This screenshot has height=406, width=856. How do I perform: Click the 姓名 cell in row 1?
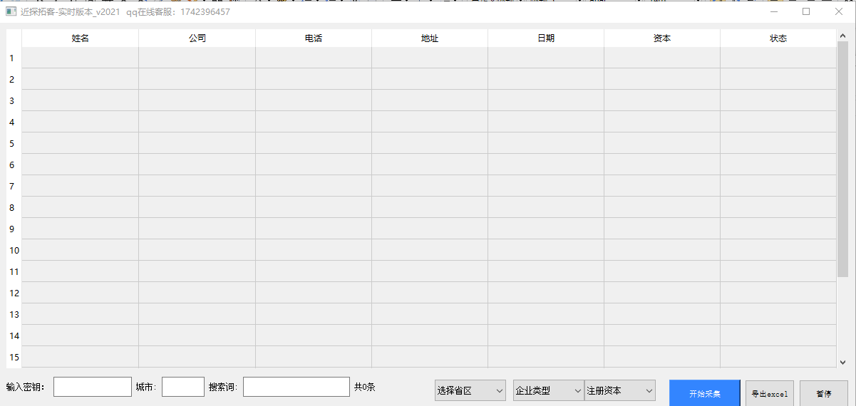point(81,58)
